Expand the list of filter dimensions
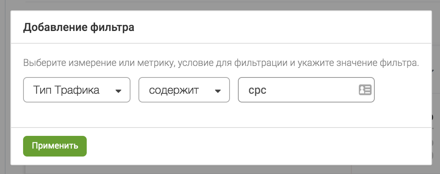This screenshot has height=174, width=440. (x=77, y=90)
